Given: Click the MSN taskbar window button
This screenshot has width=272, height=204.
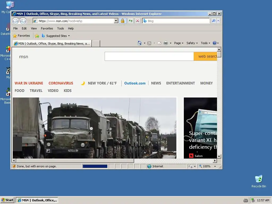Looking at the screenshot, I should 37,200.
